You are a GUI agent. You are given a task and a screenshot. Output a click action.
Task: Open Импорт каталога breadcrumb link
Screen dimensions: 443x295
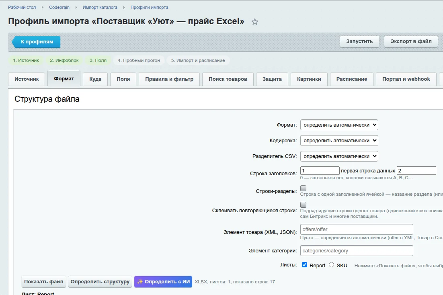coord(100,7)
